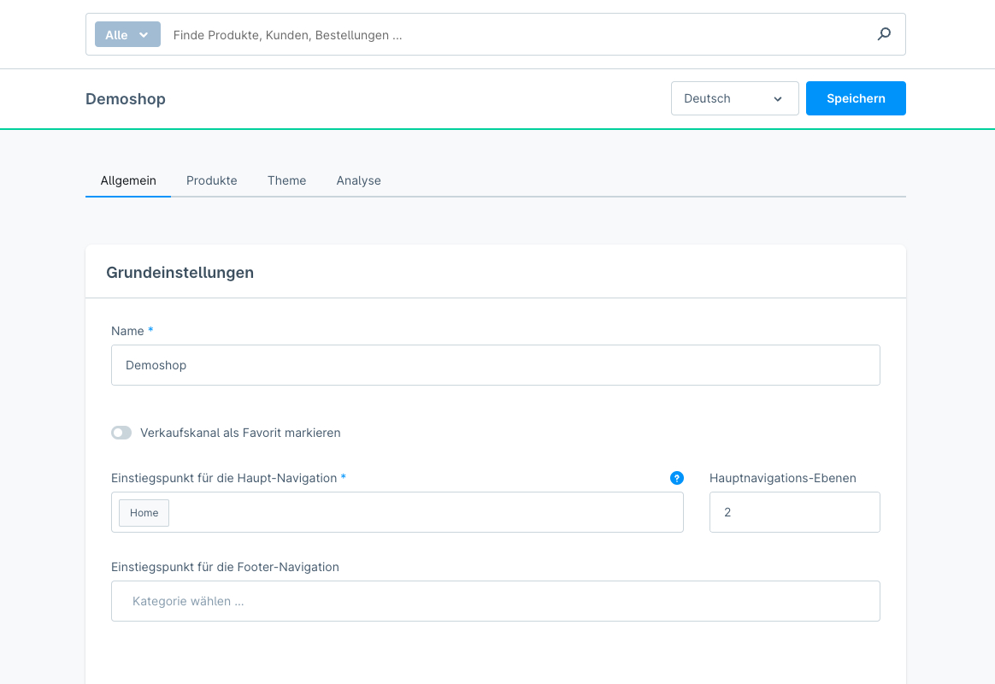The width and height of the screenshot is (995, 684).
Task: Open the Theme tab
Action: coord(286,180)
